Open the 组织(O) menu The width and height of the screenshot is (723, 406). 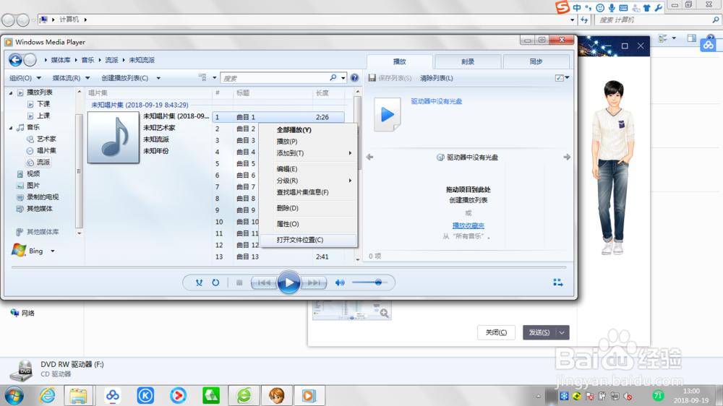click(25, 78)
